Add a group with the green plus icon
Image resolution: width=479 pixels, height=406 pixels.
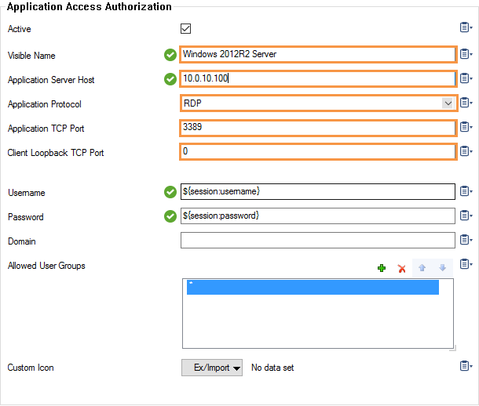(382, 268)
